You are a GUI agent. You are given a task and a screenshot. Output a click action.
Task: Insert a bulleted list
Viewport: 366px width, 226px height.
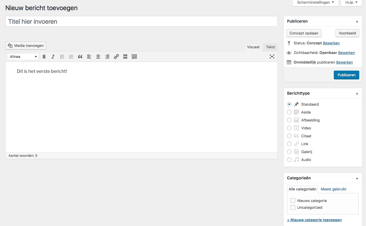pyautogui.click(x=62, y=57)
